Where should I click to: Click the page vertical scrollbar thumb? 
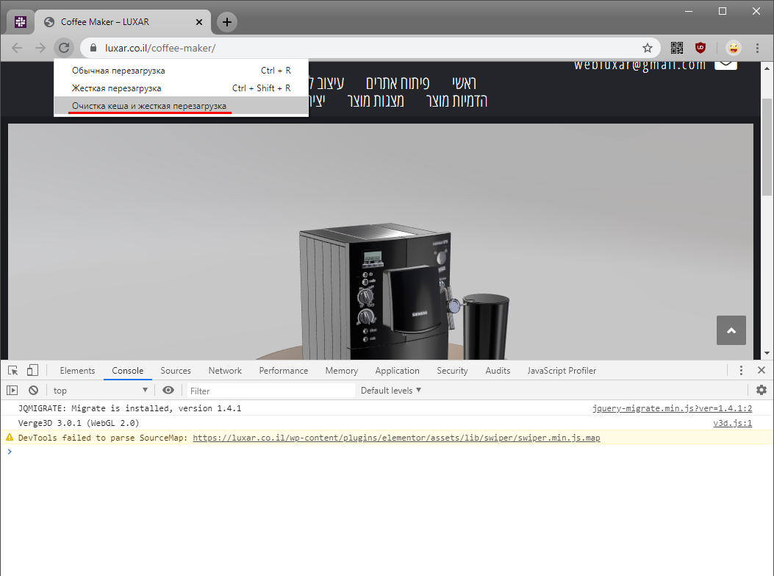pyautogui.click(x=767, y=146)
